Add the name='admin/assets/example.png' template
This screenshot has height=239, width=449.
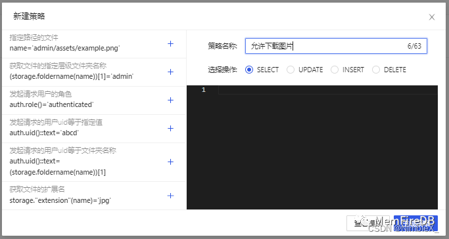point(170,44)
